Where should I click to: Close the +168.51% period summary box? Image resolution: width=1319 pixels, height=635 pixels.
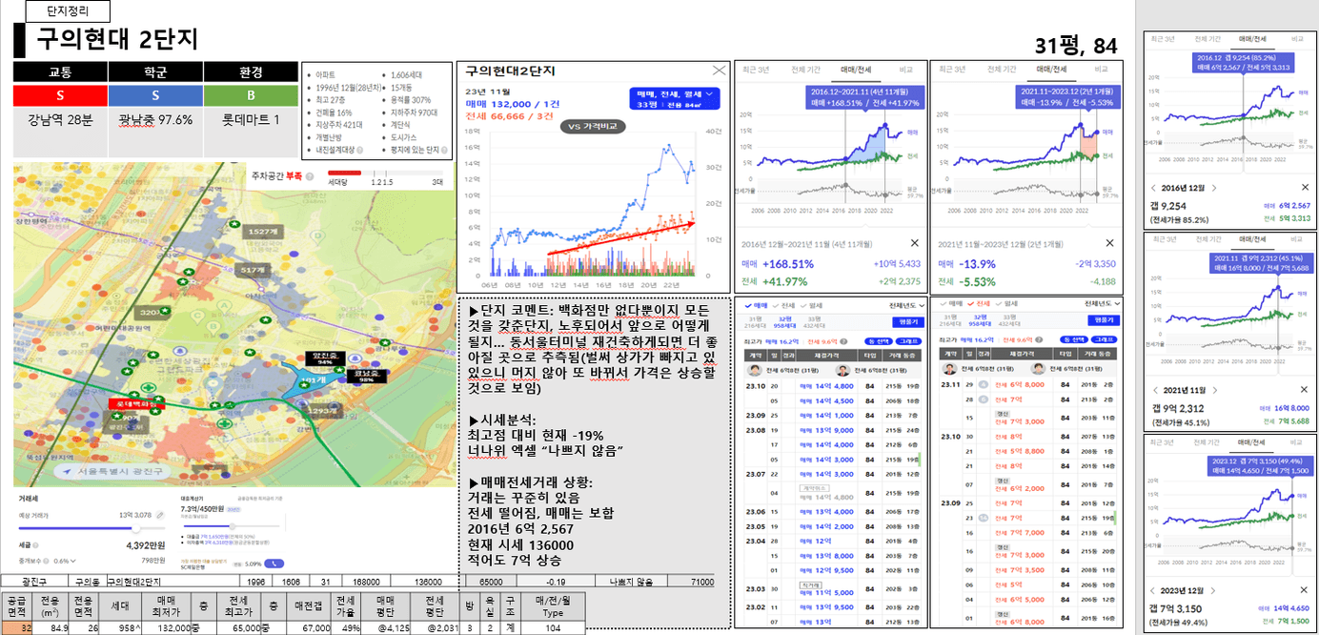click(x=914, y=243)
